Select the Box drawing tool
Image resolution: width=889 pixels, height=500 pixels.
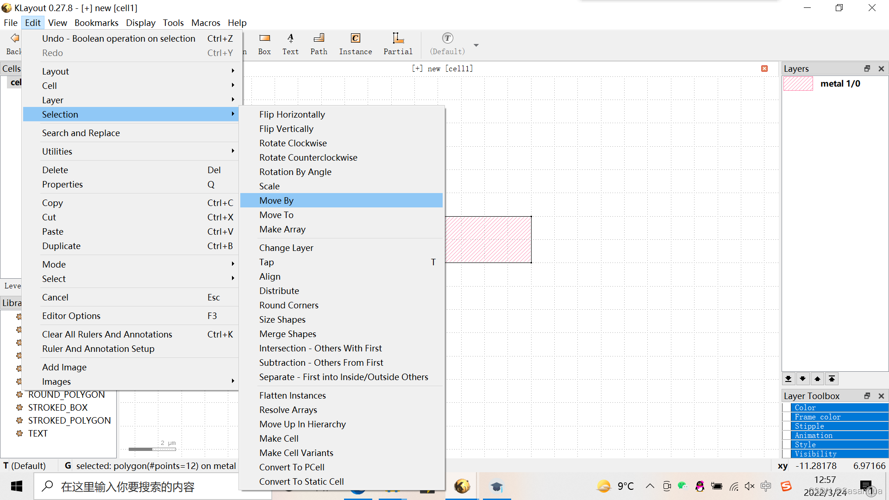(x=264, y=44)
